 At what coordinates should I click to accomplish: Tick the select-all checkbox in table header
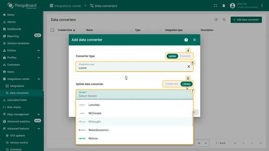pyautogui.click(x=52, y=30)
